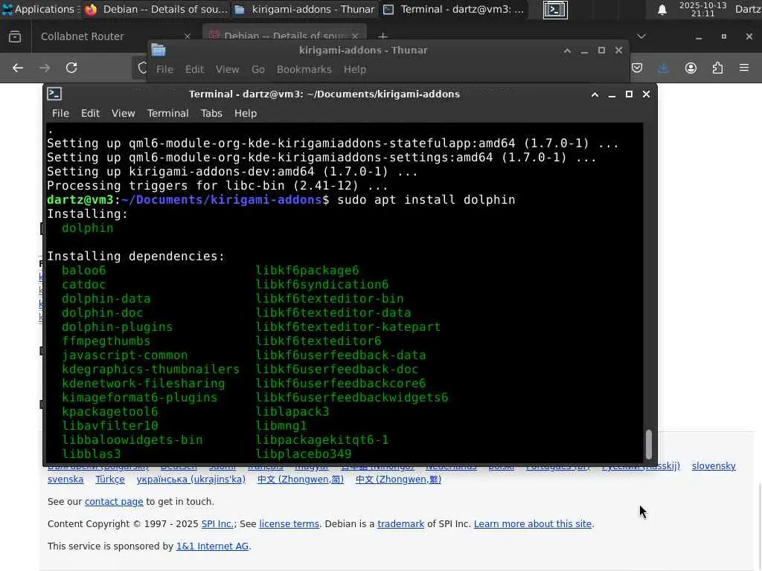Click 'kdegraphics-thumbnailers' in the terminal output
This screenshot has width=762, height=571.
coord(150,369)
